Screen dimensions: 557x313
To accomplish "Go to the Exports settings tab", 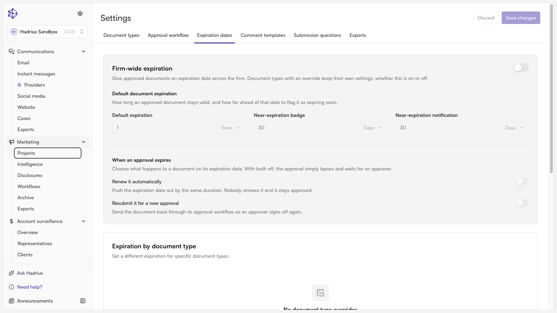I will coord(358,35).
